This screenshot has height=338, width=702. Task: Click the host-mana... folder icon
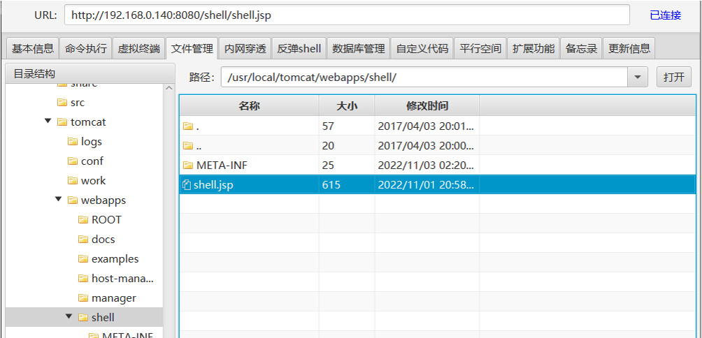coord(83,279)
